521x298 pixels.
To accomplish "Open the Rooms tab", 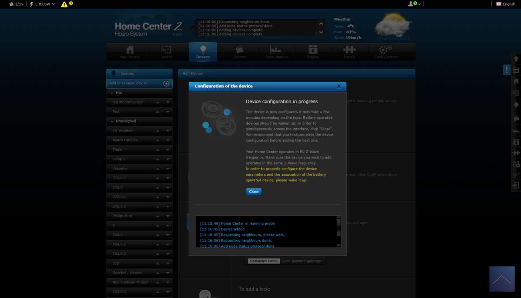I will tap(166, 52).
